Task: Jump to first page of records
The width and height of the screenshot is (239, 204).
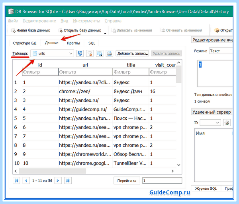Action: (x=16, y=181)
